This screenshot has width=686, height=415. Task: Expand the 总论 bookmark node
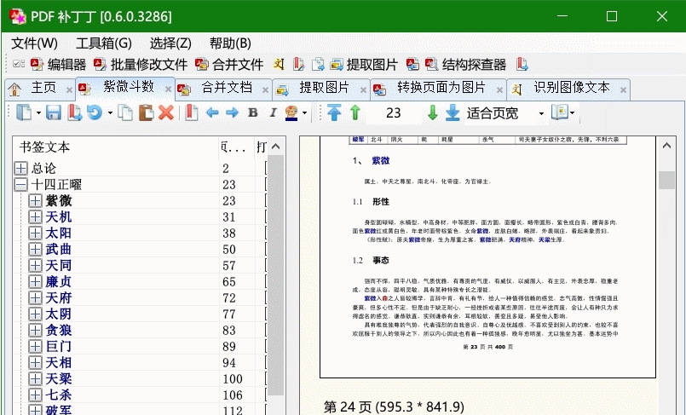pos(20,169)
